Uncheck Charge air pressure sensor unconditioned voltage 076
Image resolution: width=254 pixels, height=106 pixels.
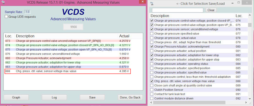pyautogui.click(x=152, y=29)
